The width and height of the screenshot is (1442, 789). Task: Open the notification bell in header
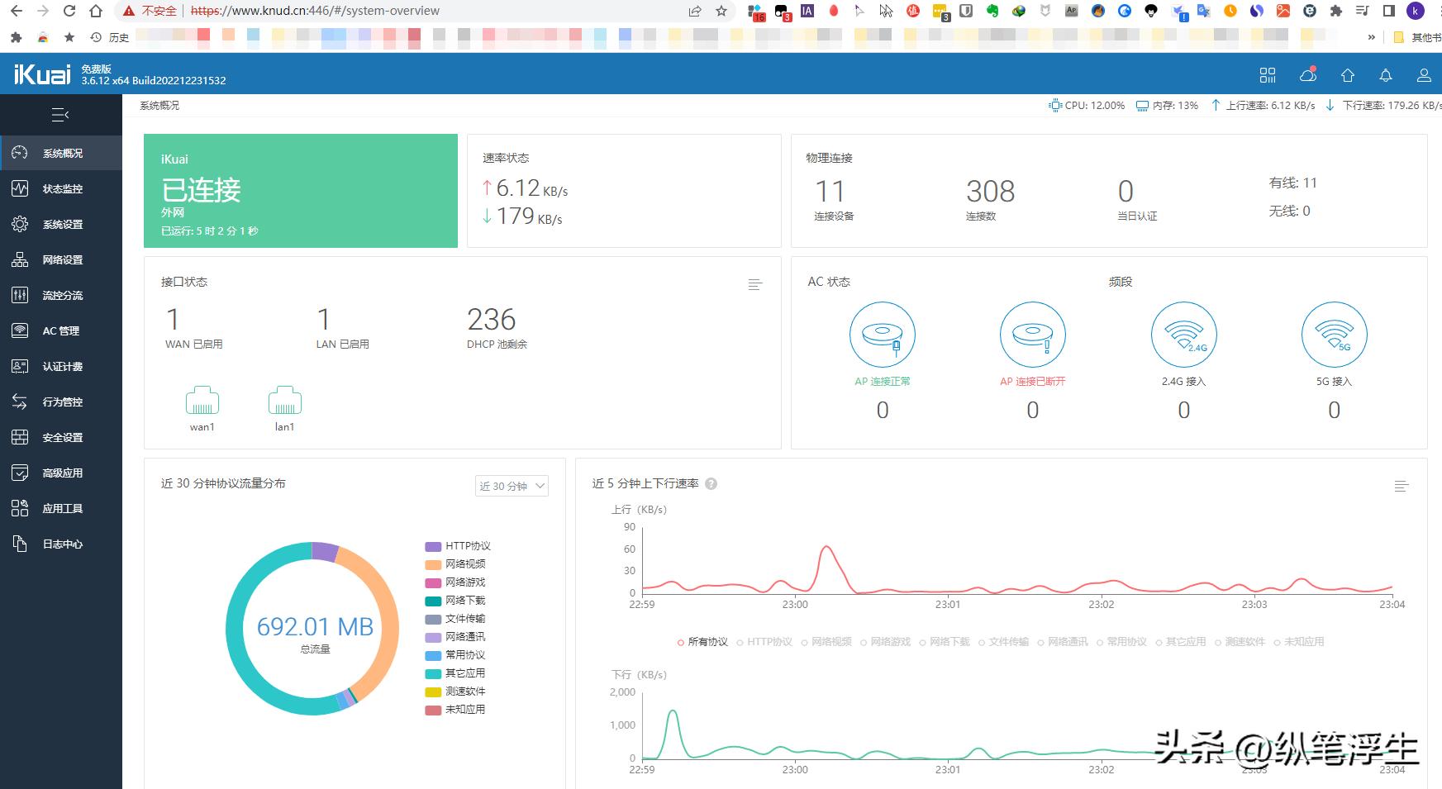1386,75
